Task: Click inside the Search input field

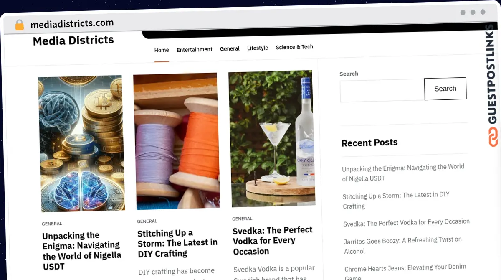Action: 382,90
